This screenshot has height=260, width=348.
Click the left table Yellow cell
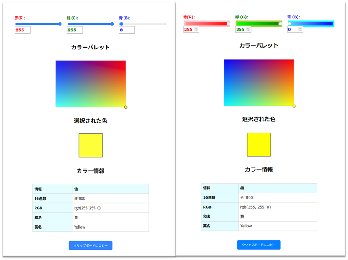click(x=110, y=227)
